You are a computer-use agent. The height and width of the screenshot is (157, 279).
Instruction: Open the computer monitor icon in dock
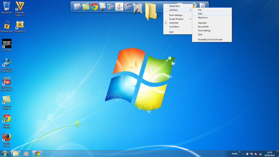click(102, 7)
